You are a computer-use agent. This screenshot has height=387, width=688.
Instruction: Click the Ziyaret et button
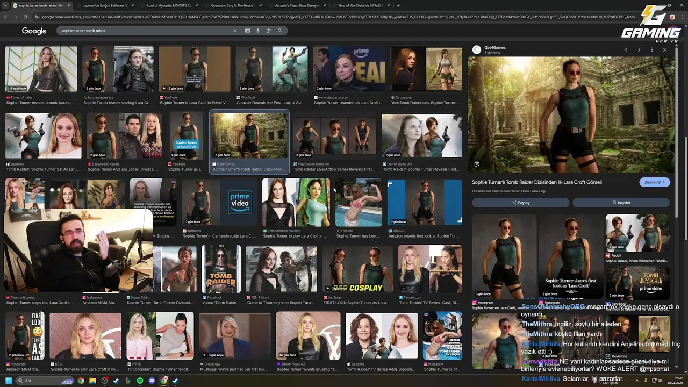click(x=654, y=182)
